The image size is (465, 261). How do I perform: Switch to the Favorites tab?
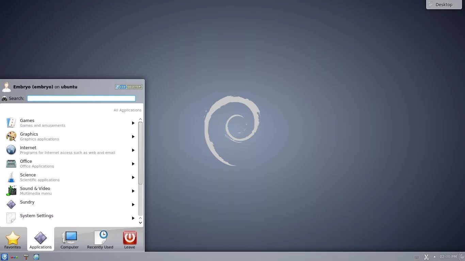pyautogui.click(x=13, y=240)
